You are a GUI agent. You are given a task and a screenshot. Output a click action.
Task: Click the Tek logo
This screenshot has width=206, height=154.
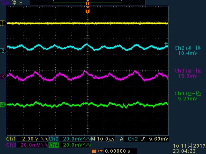pos(5,3)
